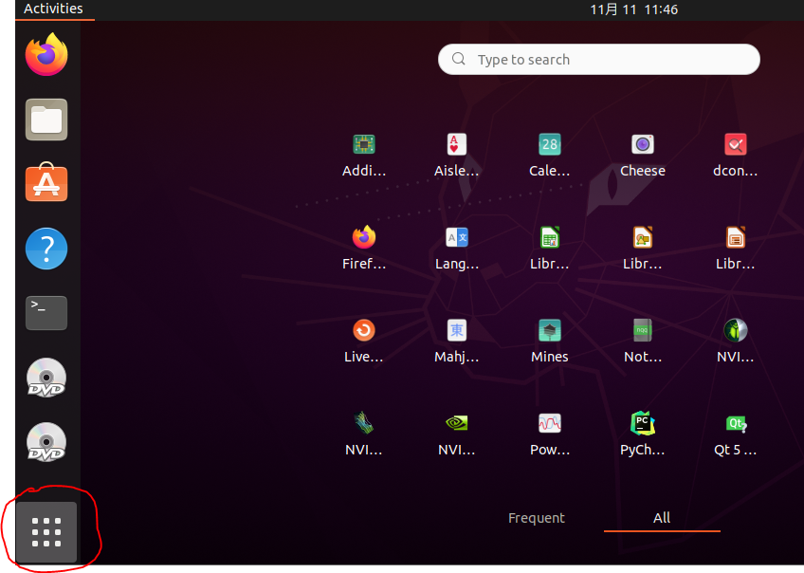Open the clock showing 11:46

(x=633, y=9)
